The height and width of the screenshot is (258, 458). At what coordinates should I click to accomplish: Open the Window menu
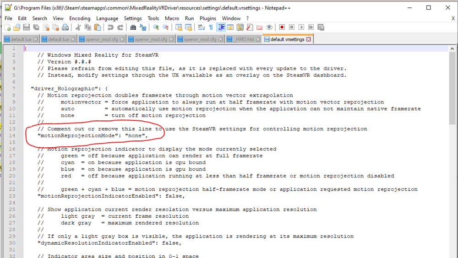[231, 18]
